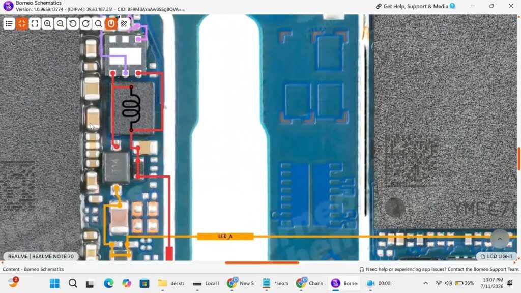Viewport: 521px width, 293px height.
Task: Click the LED_A net label
Action: click(225, 236)
